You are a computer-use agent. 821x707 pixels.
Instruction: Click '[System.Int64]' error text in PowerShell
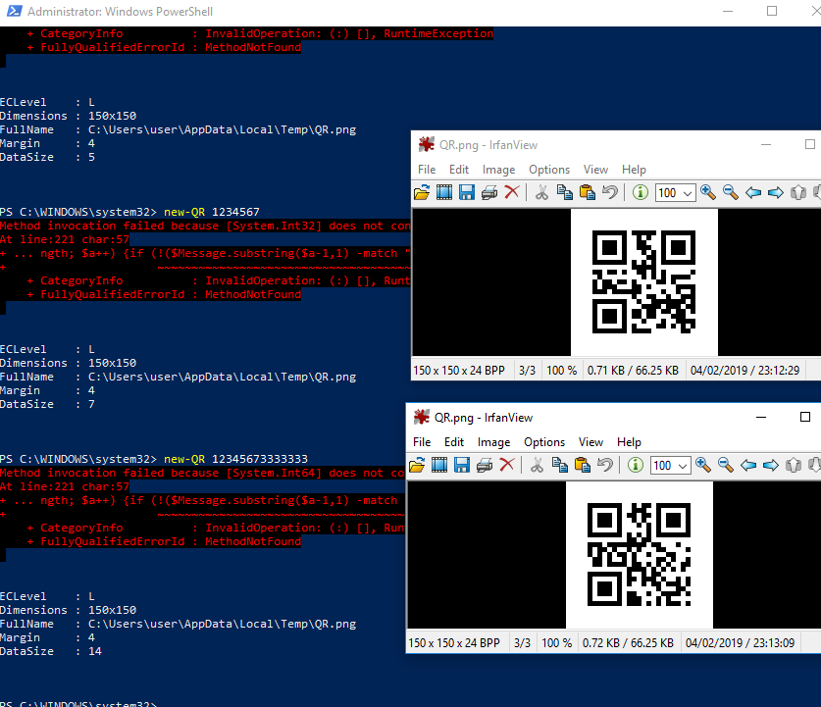[274, 473]
